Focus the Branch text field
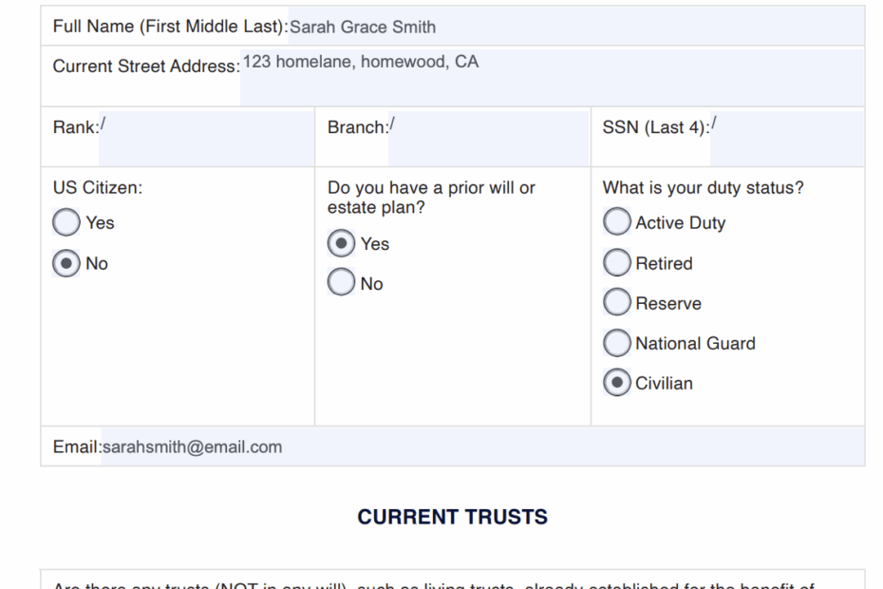Image resolution: width=883 pixels, height=589 pixels. point(489,139)
